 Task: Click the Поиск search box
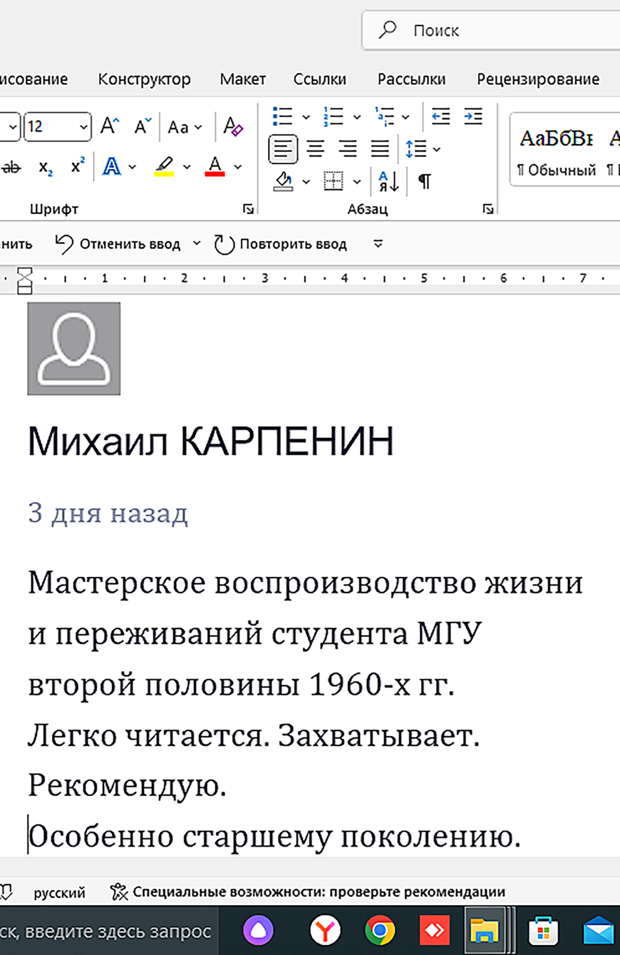491,31
